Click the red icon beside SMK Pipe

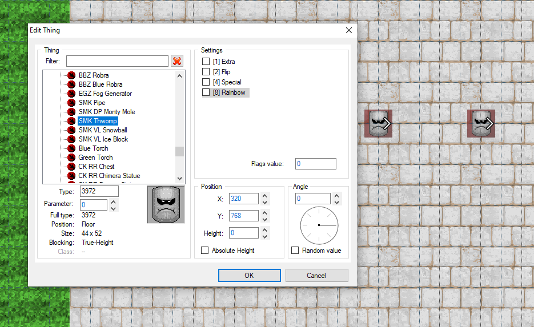pos(71,103)
